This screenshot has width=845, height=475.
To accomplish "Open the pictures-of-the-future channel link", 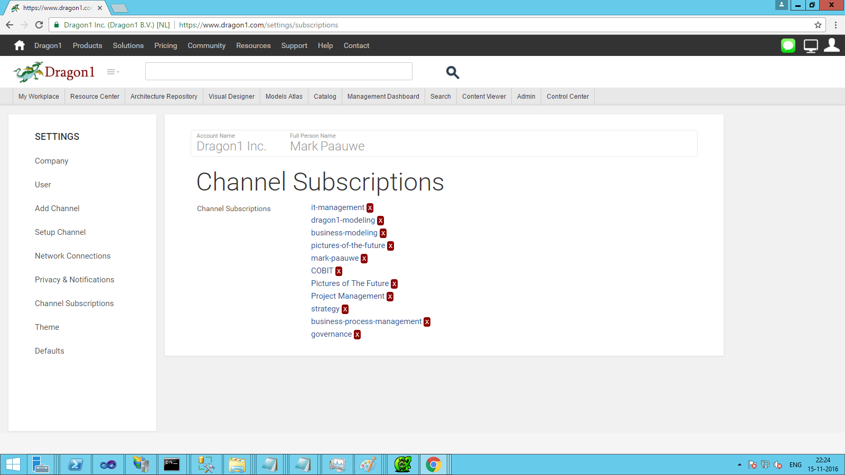I will tap(348, 245).
